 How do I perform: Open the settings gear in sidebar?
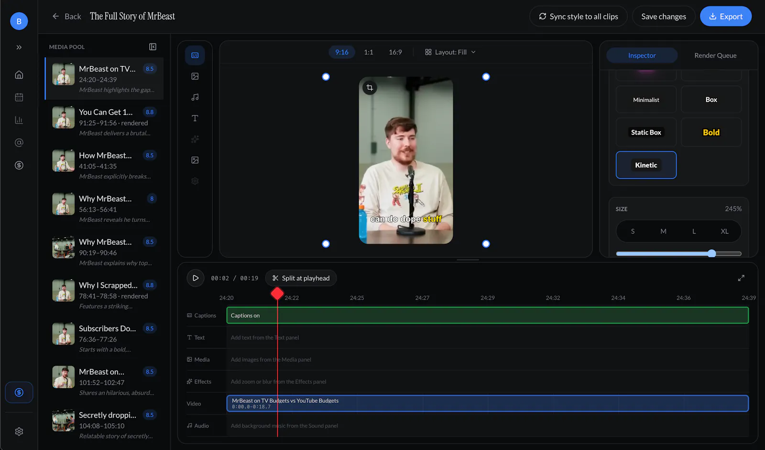19,431
